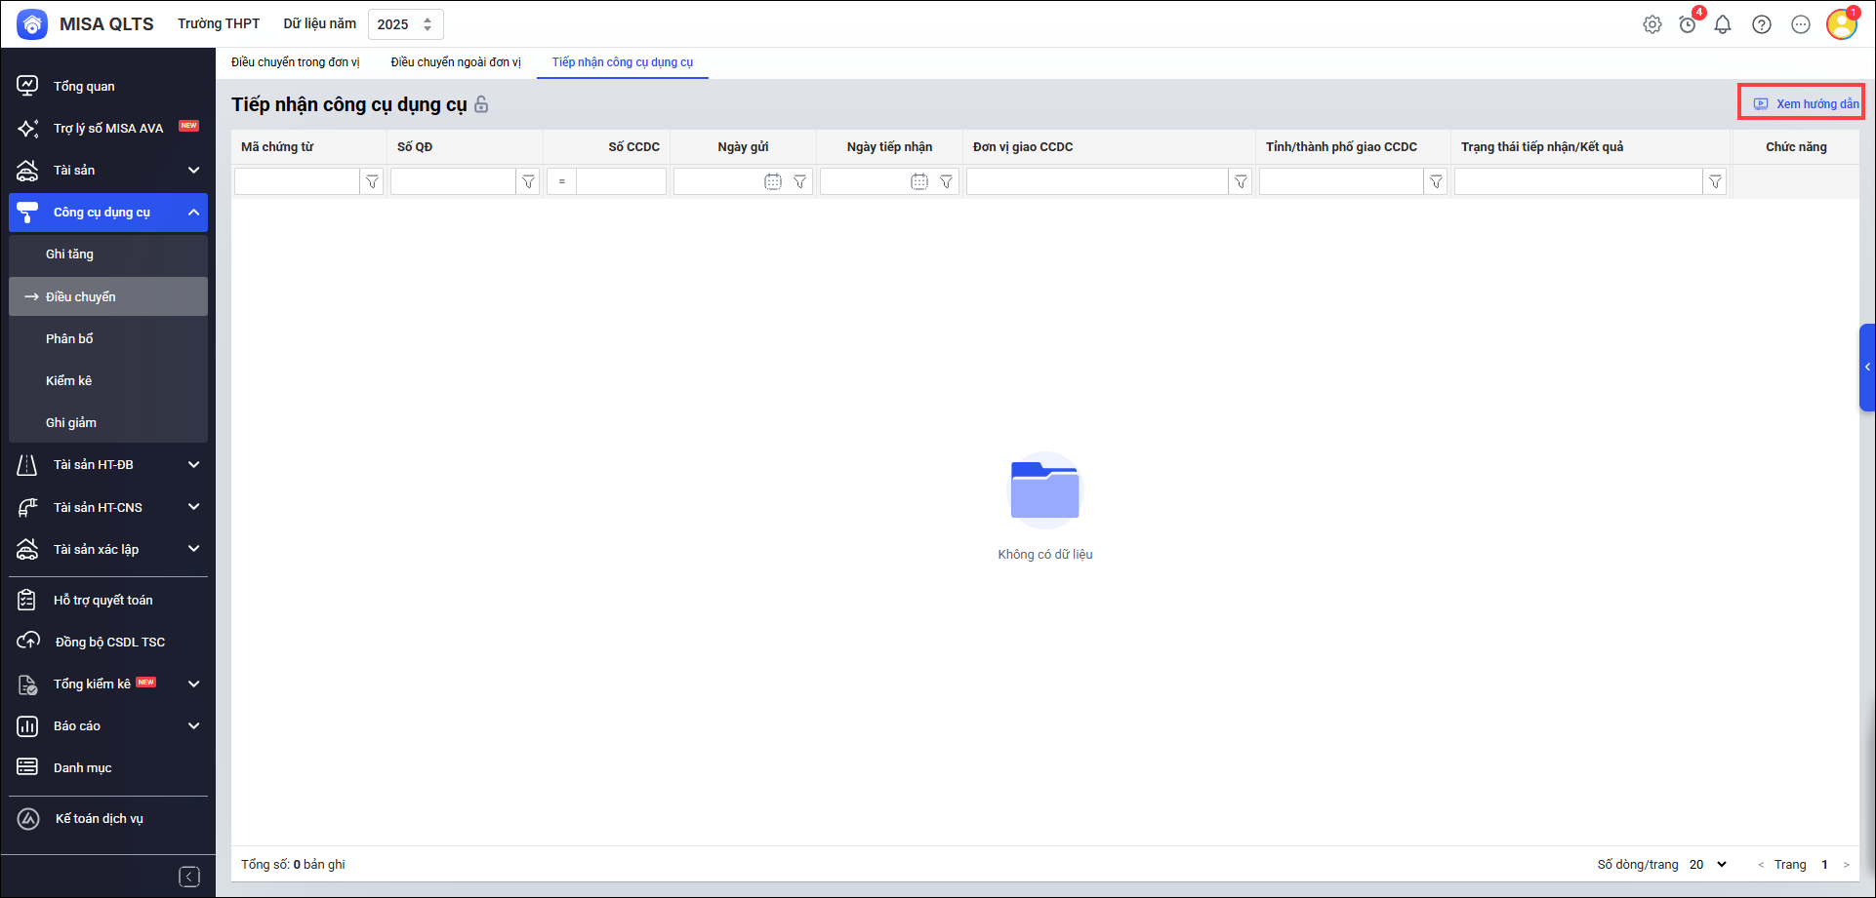The image size is (1876, 898).
Task: Collapse the left sidebar with the arrow icon
Action: 189,877
